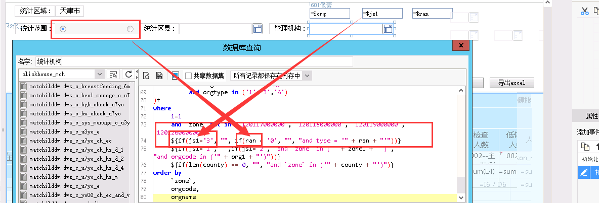Select table matchilddw.dws_c_hgb_check_u7yo
The height and width of the screenshot is (203, 599).
coord(75,104)
